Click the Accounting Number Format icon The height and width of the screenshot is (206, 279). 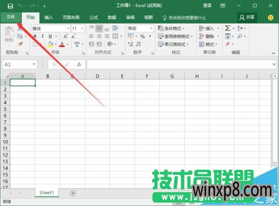pyautogui.click(x=131, y=36)
